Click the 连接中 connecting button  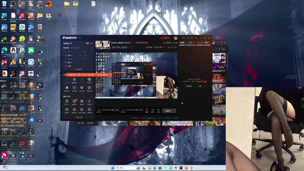pyautogui.click(x=169, y=111)
